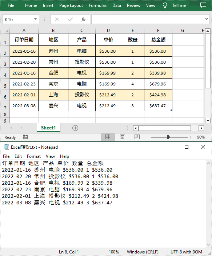
Task: Click the Tell me search text
Action: tap(179, 5)
